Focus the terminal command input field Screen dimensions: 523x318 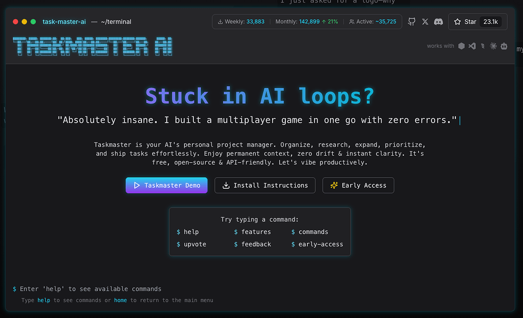204,289
